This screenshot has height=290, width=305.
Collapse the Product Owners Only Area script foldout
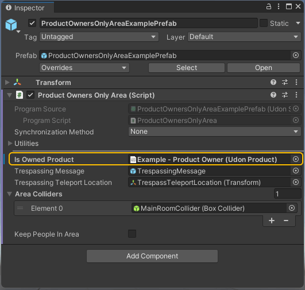(9, 95)
